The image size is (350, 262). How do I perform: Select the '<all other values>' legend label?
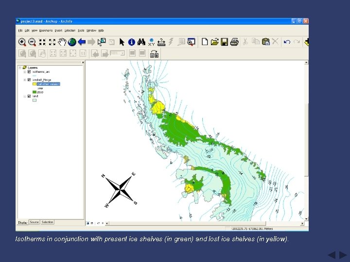tap(49, 84)
